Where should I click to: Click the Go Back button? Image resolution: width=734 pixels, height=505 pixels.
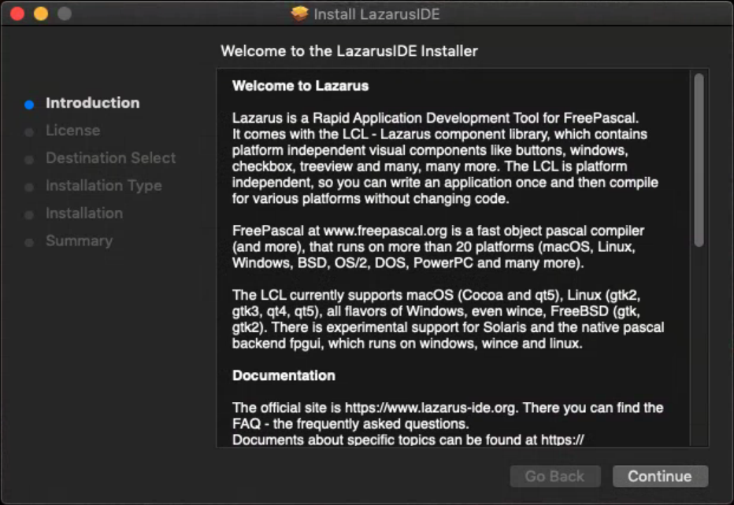(554, 476)
